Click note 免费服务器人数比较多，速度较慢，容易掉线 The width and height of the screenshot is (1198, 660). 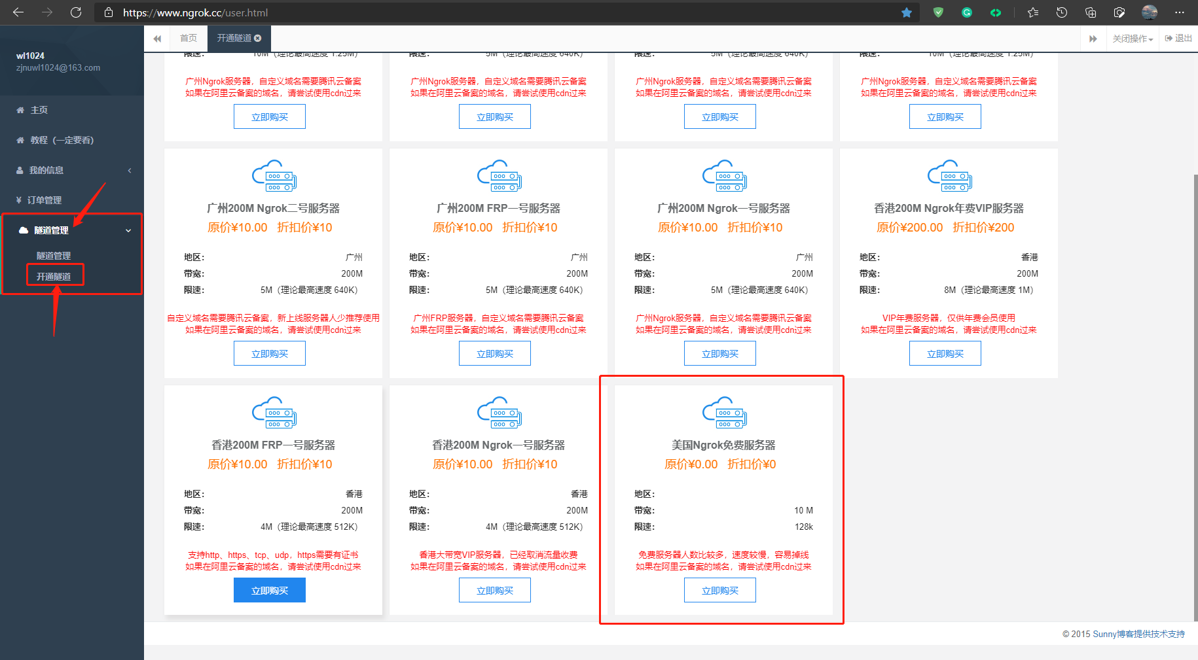(723, 555)
